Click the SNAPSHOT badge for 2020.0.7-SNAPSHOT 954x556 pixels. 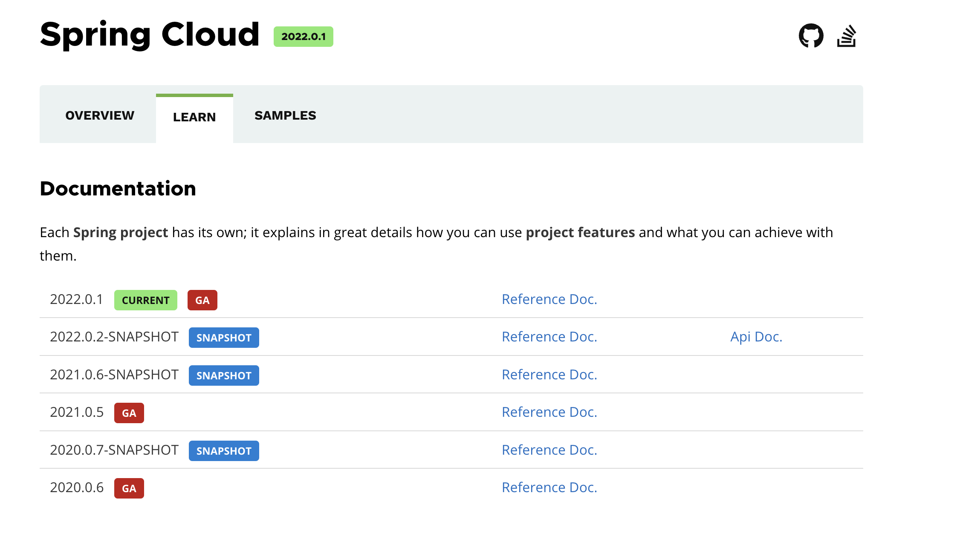pos(224,451)
